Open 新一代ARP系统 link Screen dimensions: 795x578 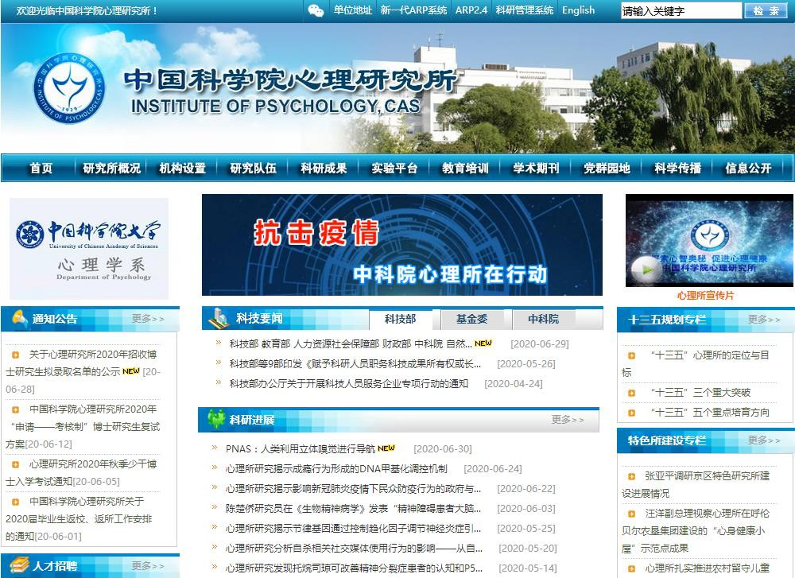(x=413, y=10)
